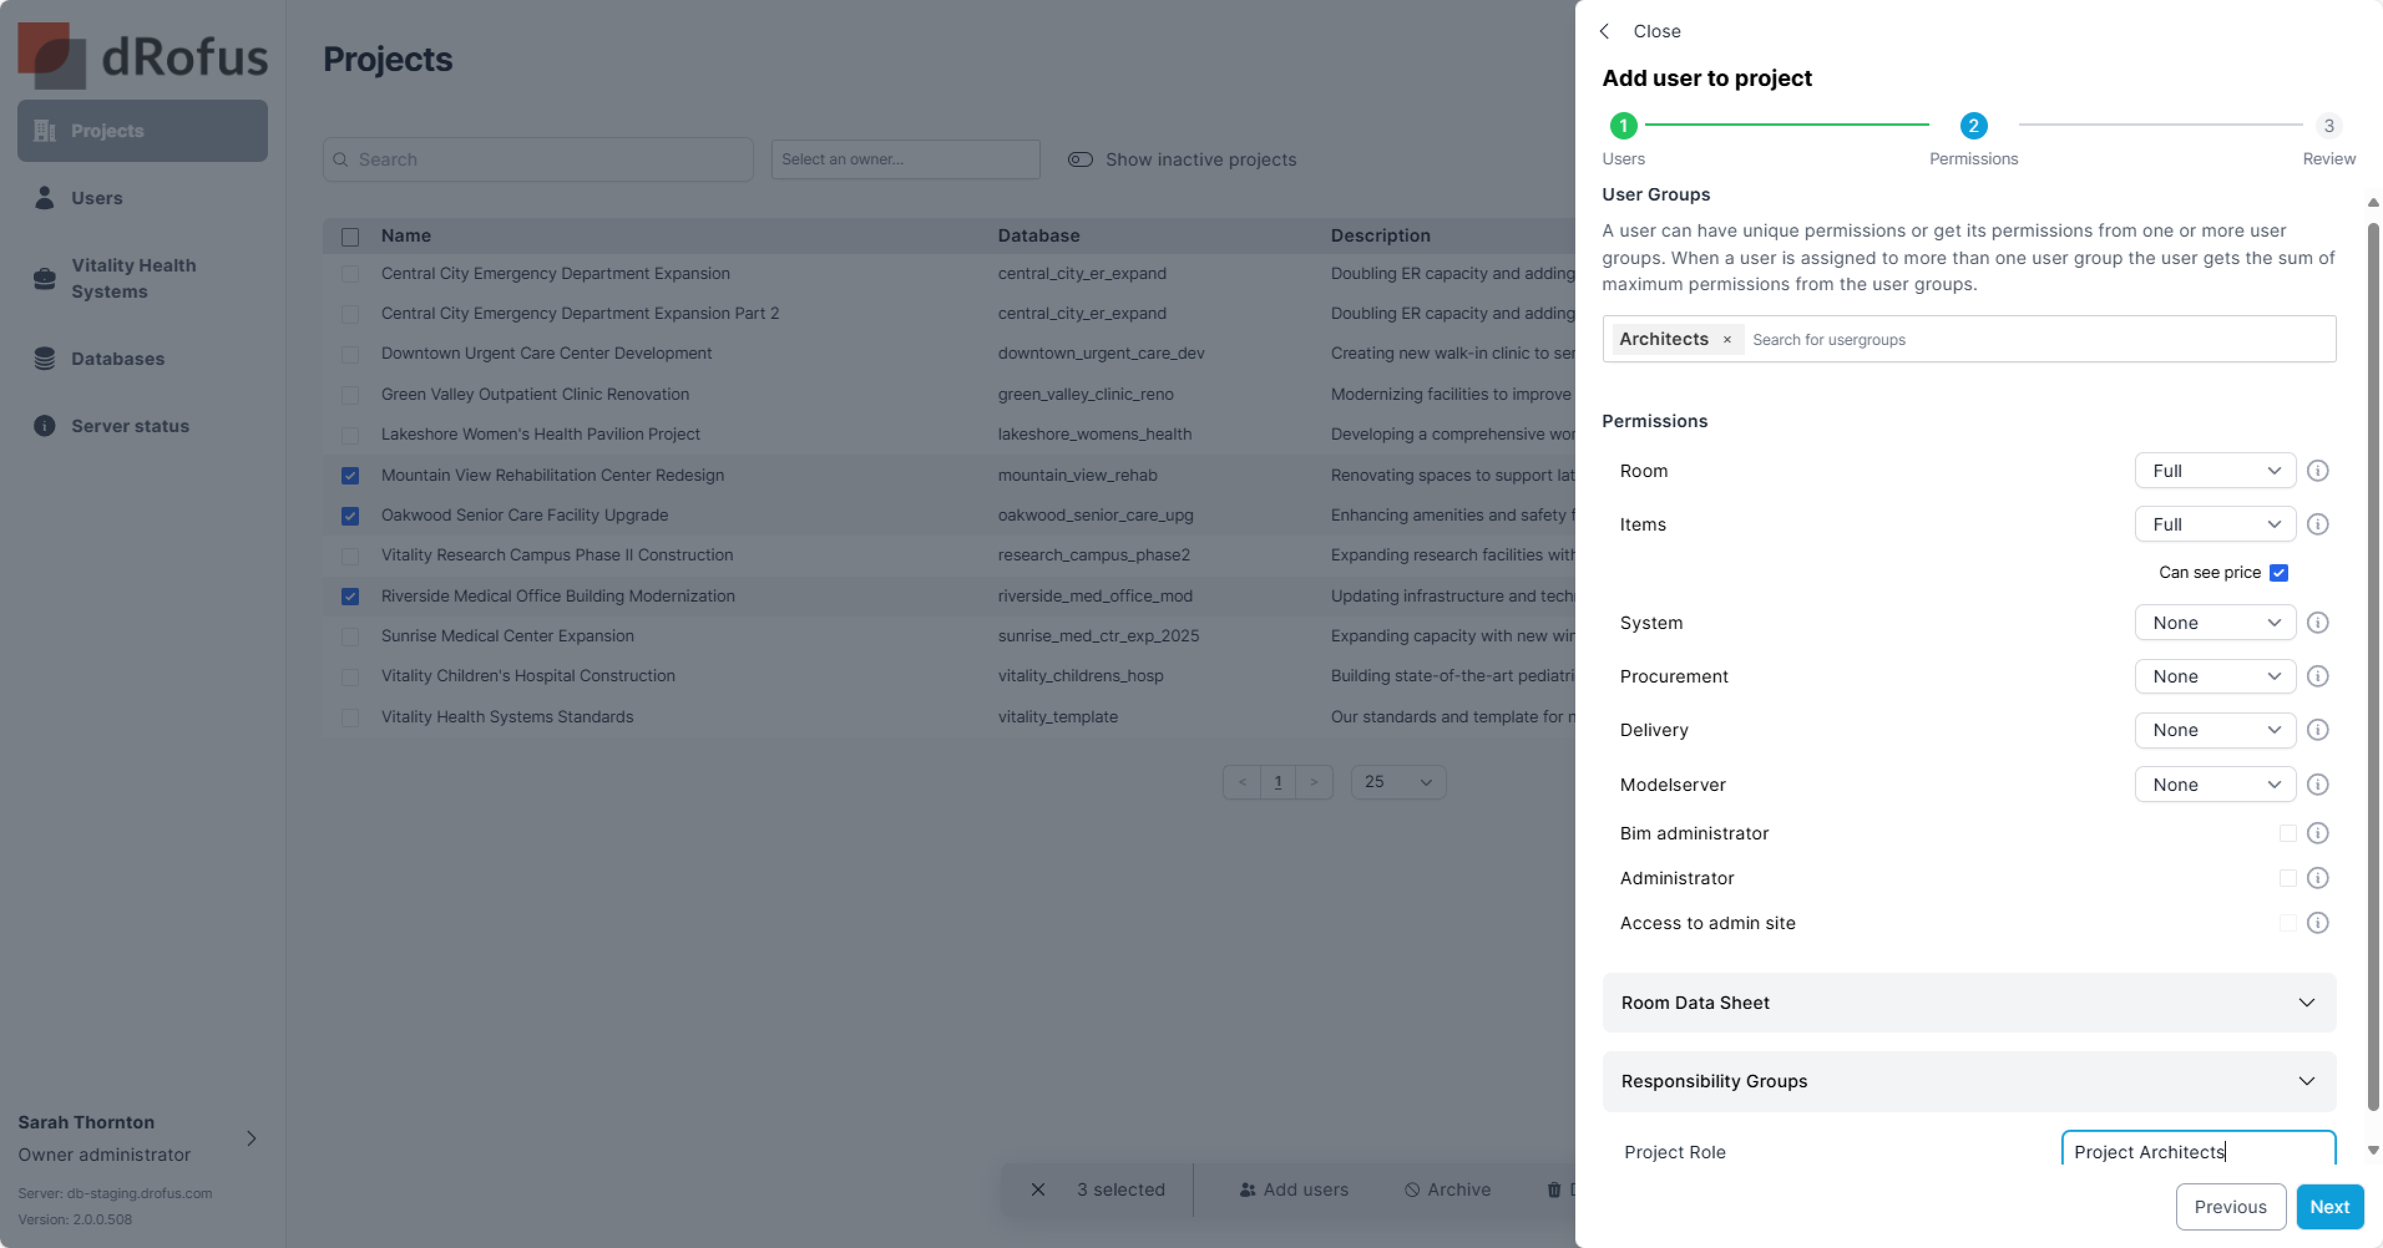Viewport: 2383px width, 1248px height.
Task: Click the Search projects field
Action: [537, 159]
